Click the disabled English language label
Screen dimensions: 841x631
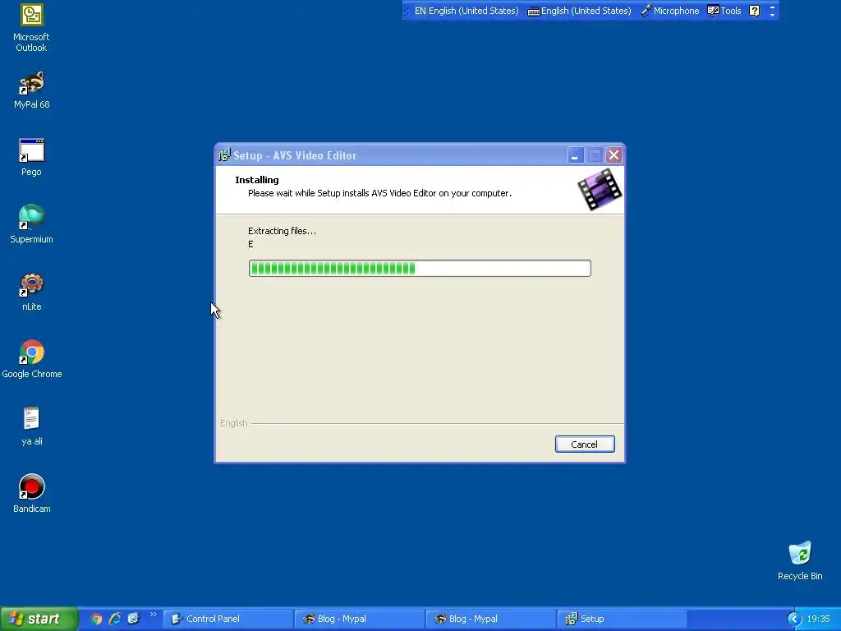point(234,423)
